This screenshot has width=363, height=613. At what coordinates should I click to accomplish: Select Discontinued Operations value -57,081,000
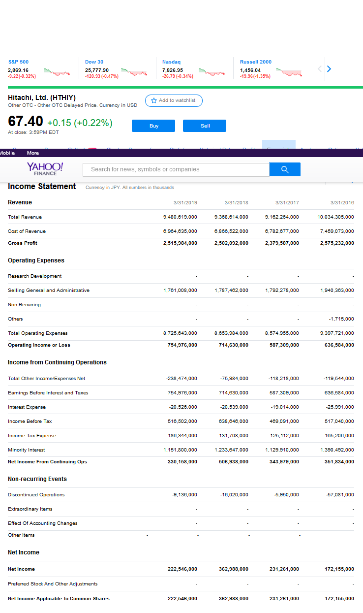(340, 495)
